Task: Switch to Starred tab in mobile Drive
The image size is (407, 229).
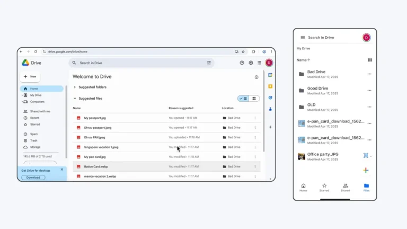Action: (324, 187)
